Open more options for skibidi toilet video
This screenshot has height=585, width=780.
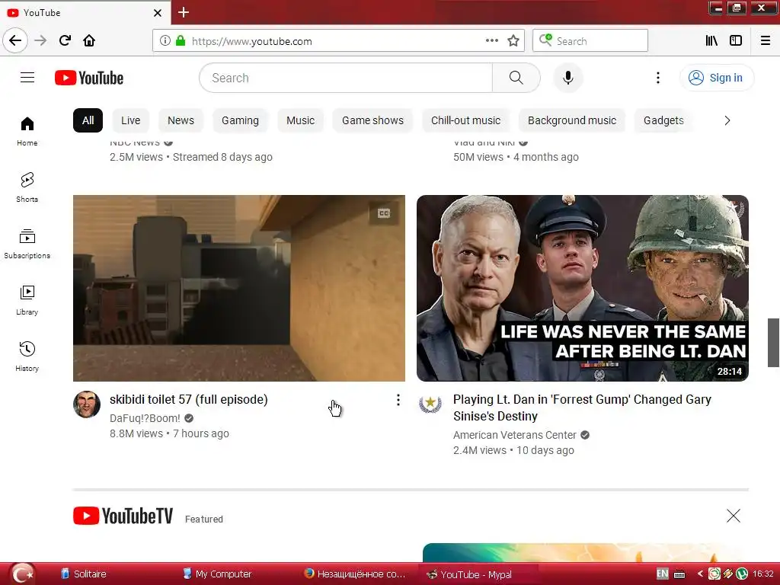coord(398,400)
